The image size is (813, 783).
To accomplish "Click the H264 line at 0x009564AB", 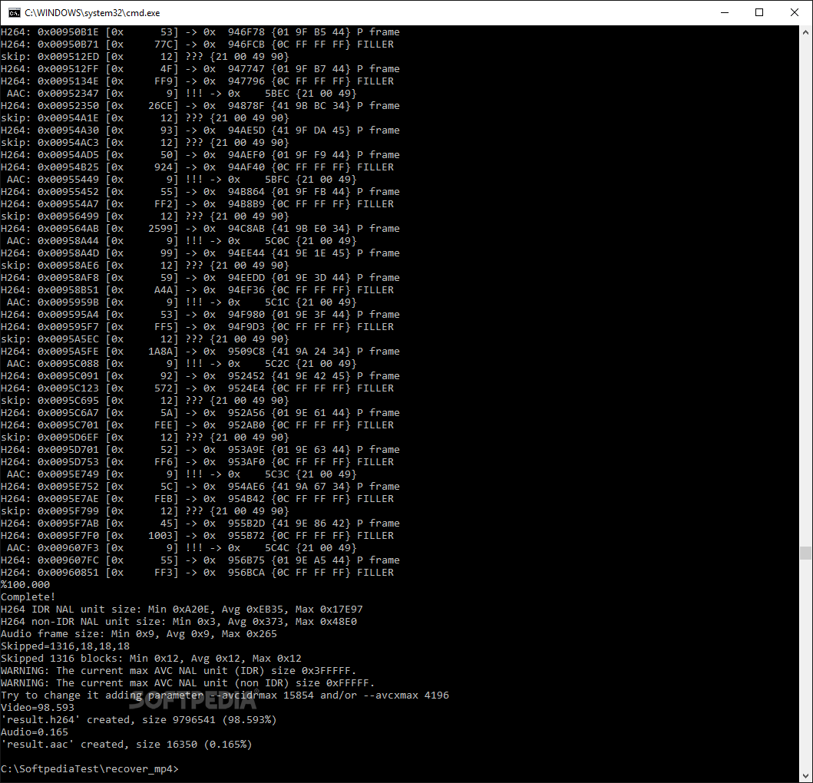I will (200, 229).
